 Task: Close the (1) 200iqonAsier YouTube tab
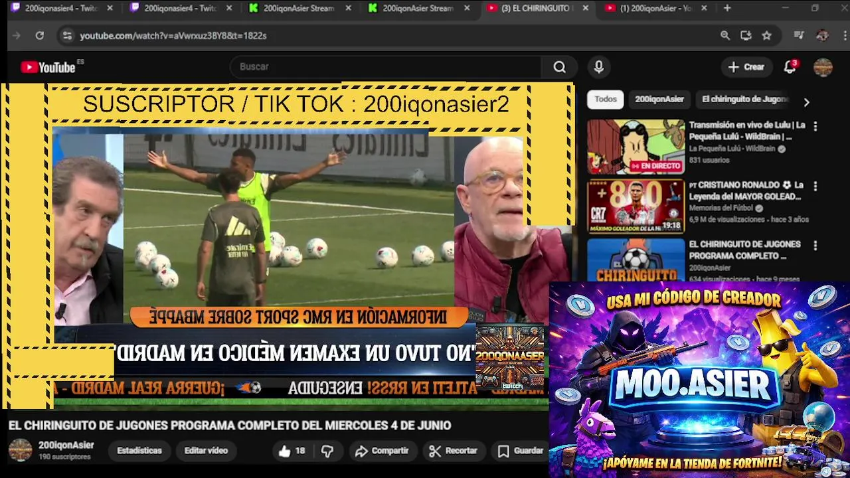704,8
